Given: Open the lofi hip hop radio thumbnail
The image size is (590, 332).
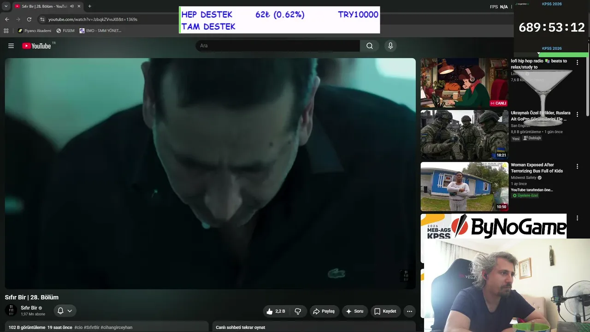Looking at the screenshot, I should pyautogui.click(x=464, y=83).
